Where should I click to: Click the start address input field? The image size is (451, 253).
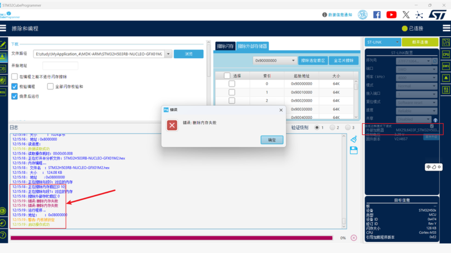click(60, 66)
